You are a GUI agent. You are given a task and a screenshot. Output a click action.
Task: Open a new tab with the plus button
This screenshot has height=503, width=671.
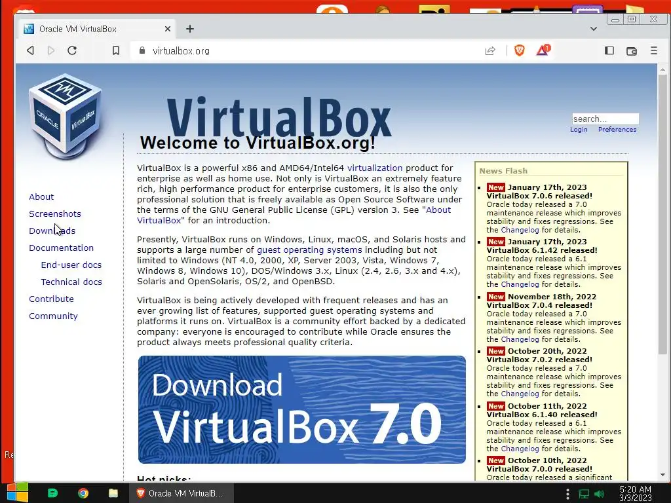pyautogui.click(x=190, y=29)
